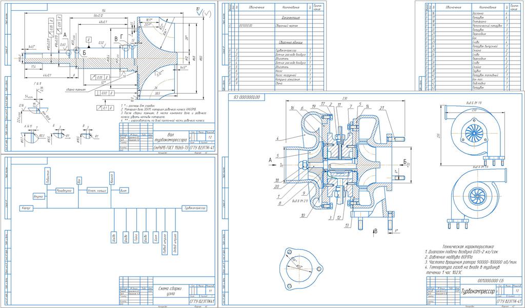Select the 'Моновтулка' box

coord(64,190)
